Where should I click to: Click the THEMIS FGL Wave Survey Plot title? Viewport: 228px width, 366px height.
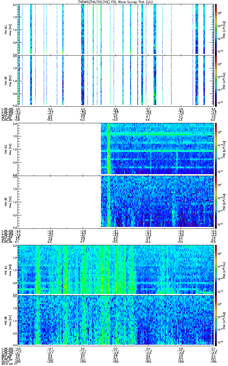click(x=116, y=2)
